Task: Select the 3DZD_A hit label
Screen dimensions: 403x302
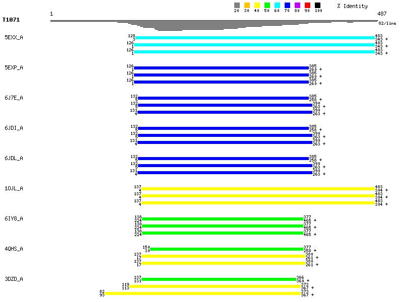Action: (14, 279)
